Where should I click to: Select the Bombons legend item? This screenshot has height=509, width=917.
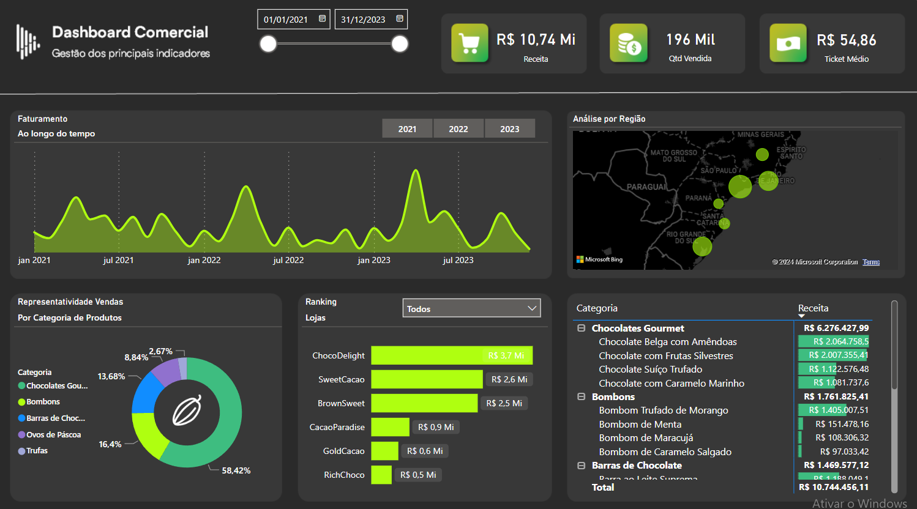(x=43, y=402)
